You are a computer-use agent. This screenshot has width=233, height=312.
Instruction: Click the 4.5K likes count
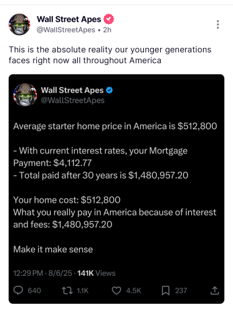click(133, 291)
